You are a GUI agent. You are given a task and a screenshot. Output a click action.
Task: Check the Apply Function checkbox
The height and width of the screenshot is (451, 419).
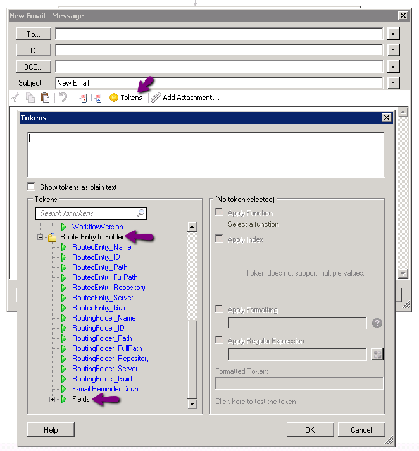pos(219,212)
